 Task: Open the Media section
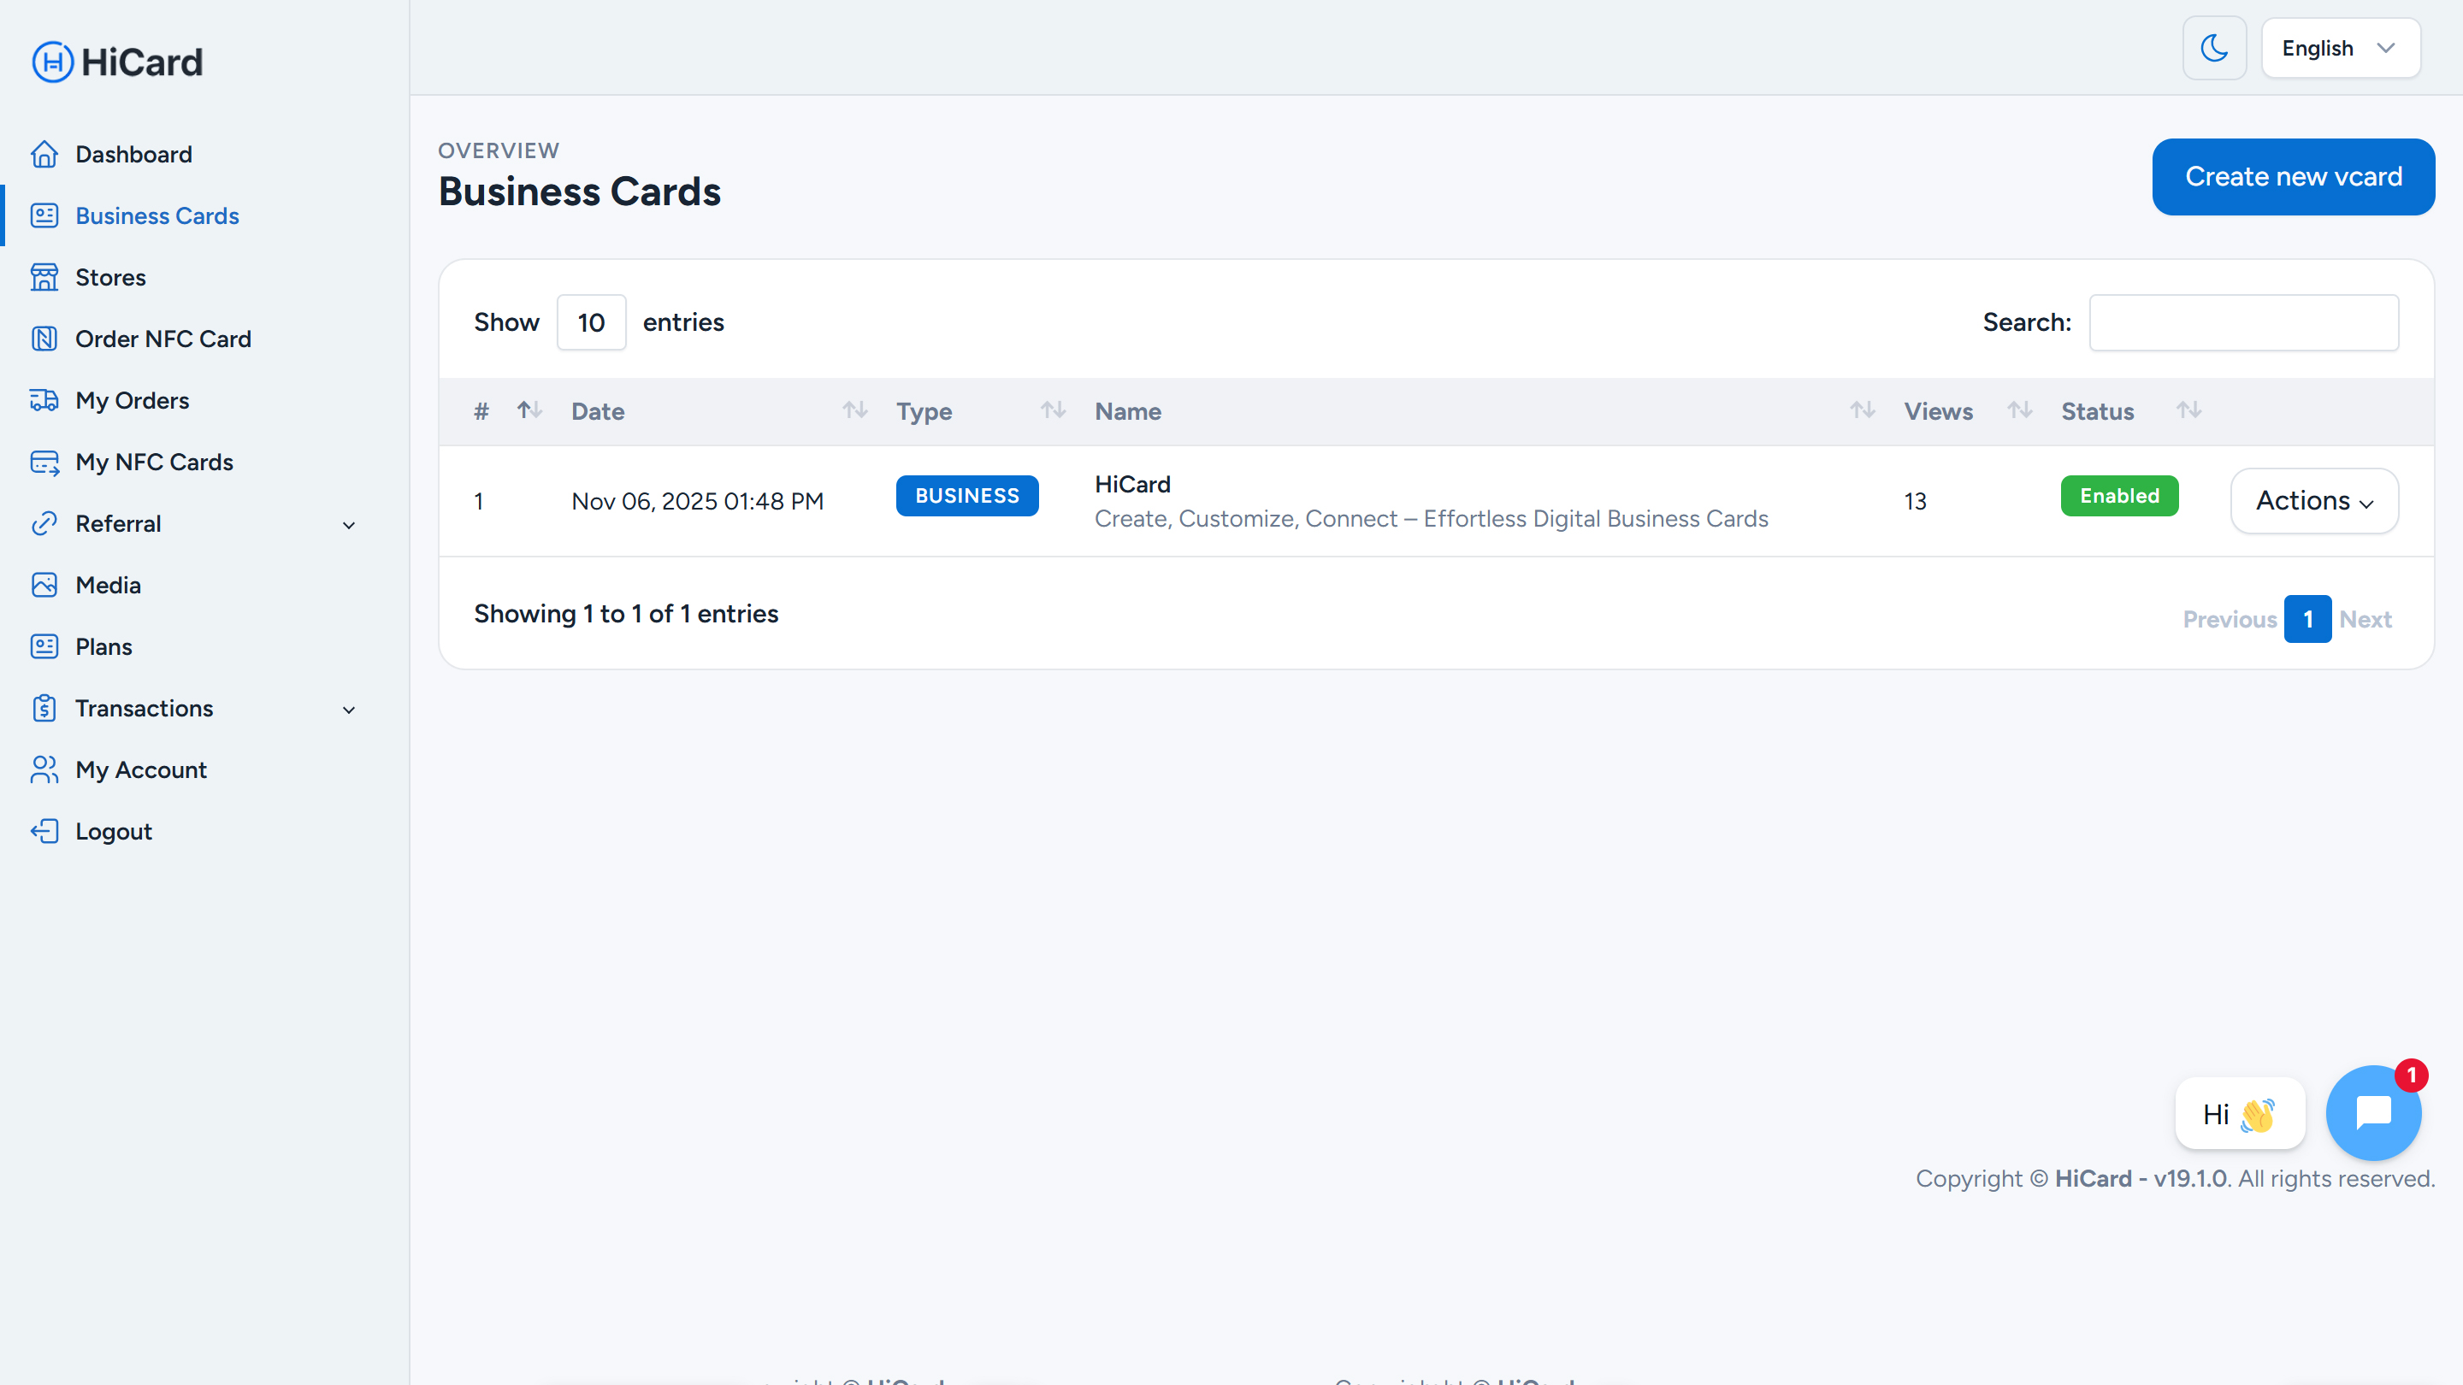tap(108, 585)
